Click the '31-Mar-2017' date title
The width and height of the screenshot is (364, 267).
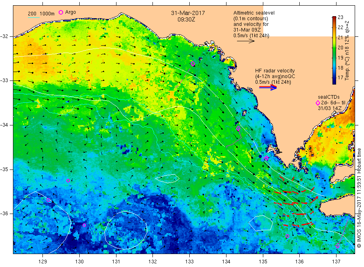(188, 13)
